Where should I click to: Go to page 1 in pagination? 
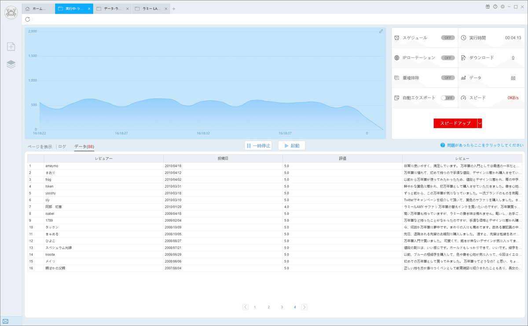tap(255, 307)
